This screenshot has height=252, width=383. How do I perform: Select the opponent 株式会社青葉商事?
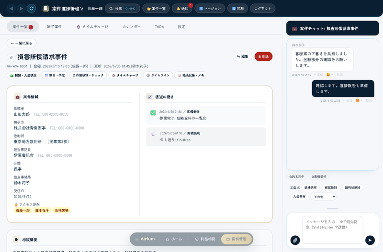pyautogui.click(x=30, y=128)
